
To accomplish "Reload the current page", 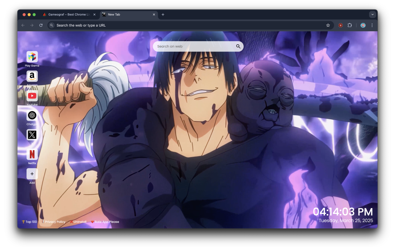I will [x=41, y=25].
